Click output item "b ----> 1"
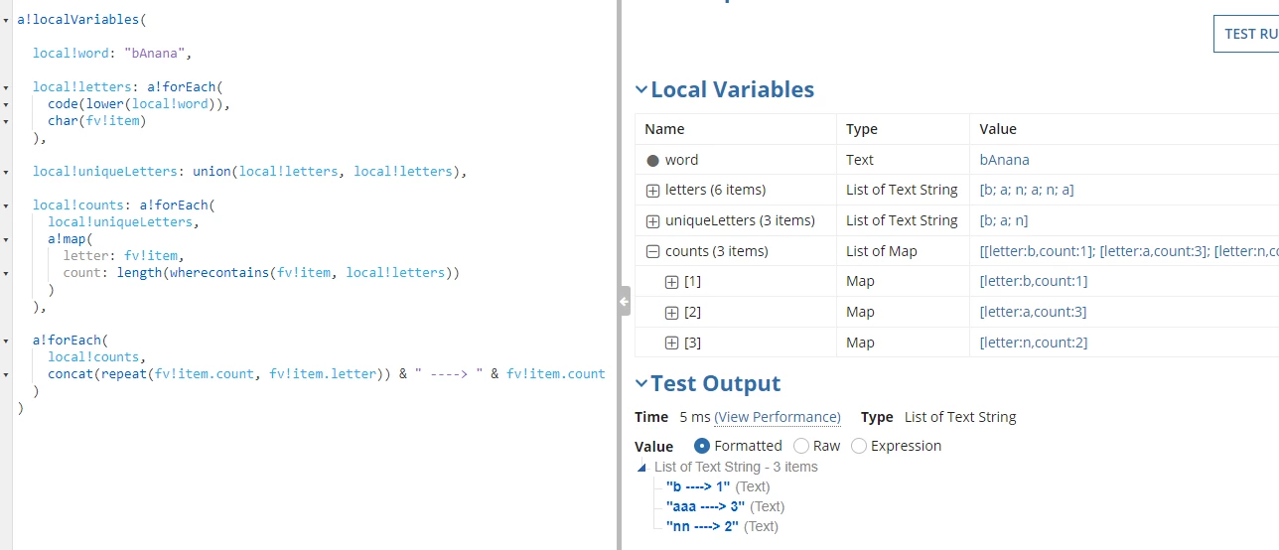 tap(698, 486)
